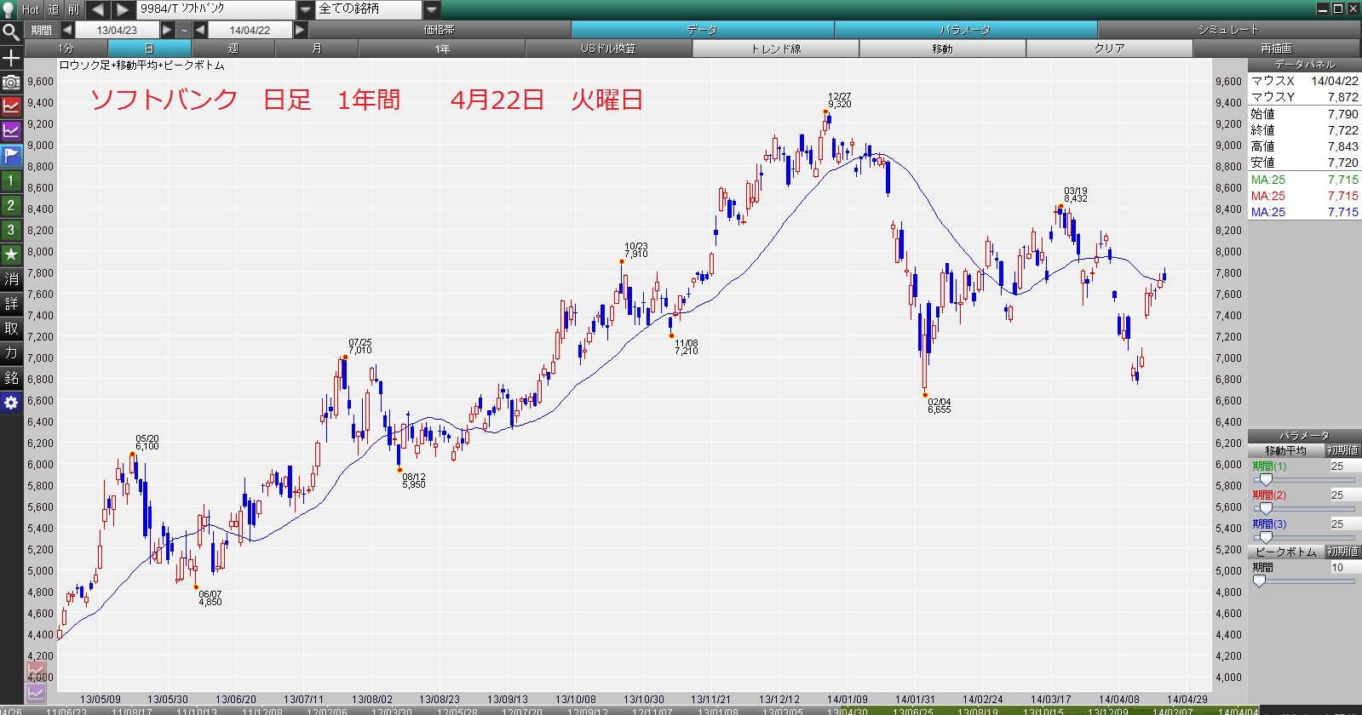
Task: Select the 日 daily timeframe
Action: tap(149, 49)
